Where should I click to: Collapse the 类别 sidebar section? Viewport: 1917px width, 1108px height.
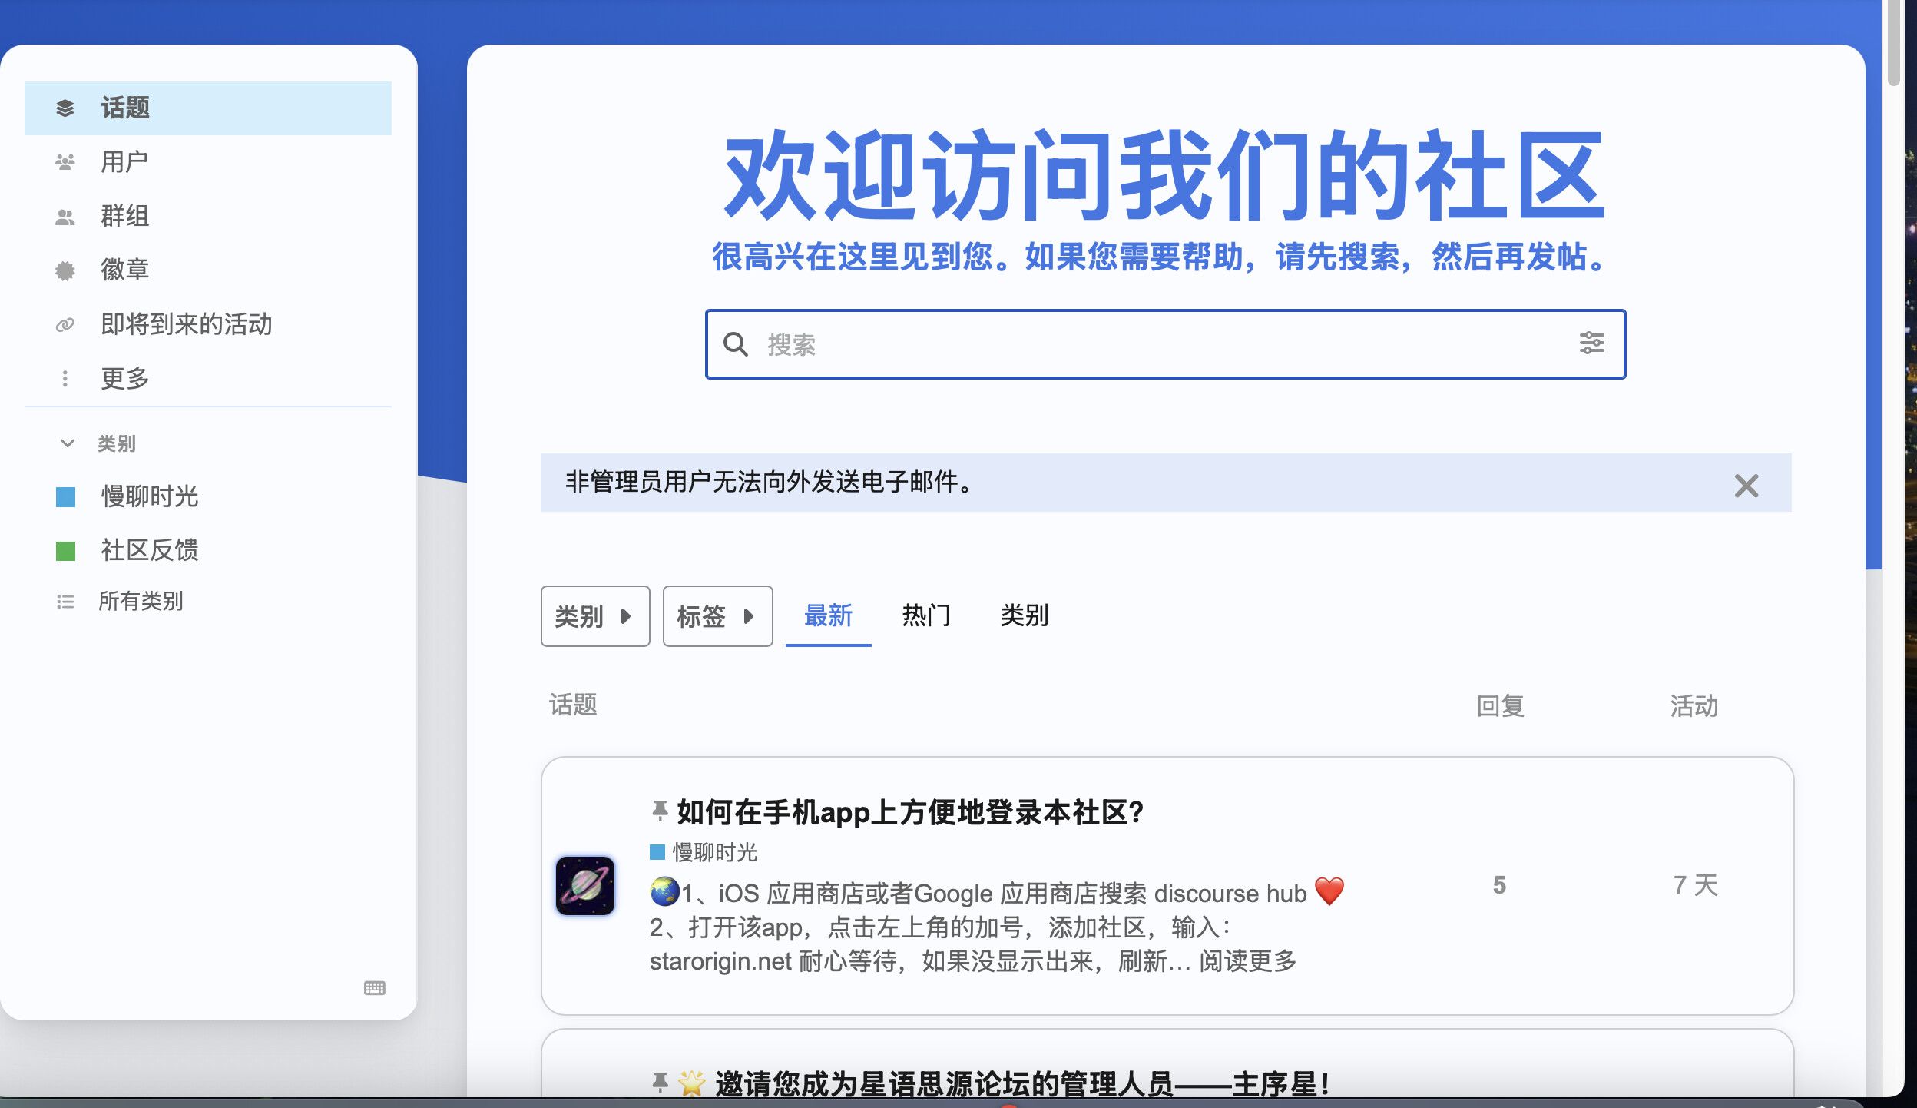pyautogui.click(x=68, y=443)
